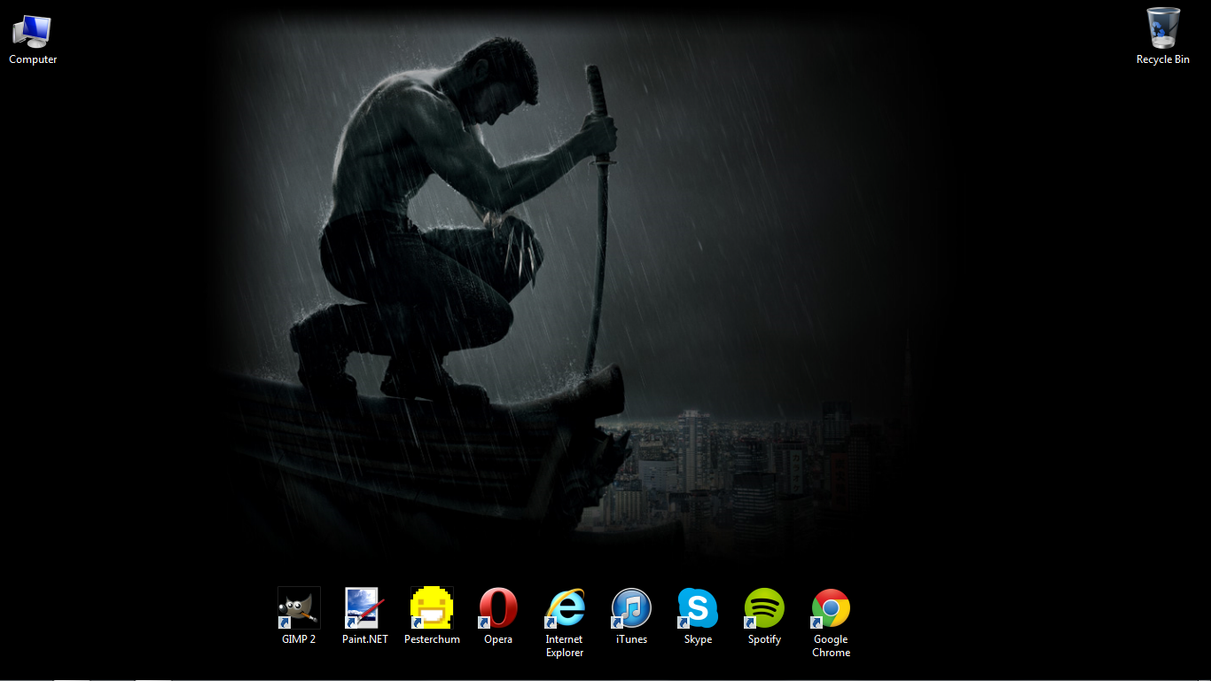
Task: Open Internet Explorer
Action: 564,607
